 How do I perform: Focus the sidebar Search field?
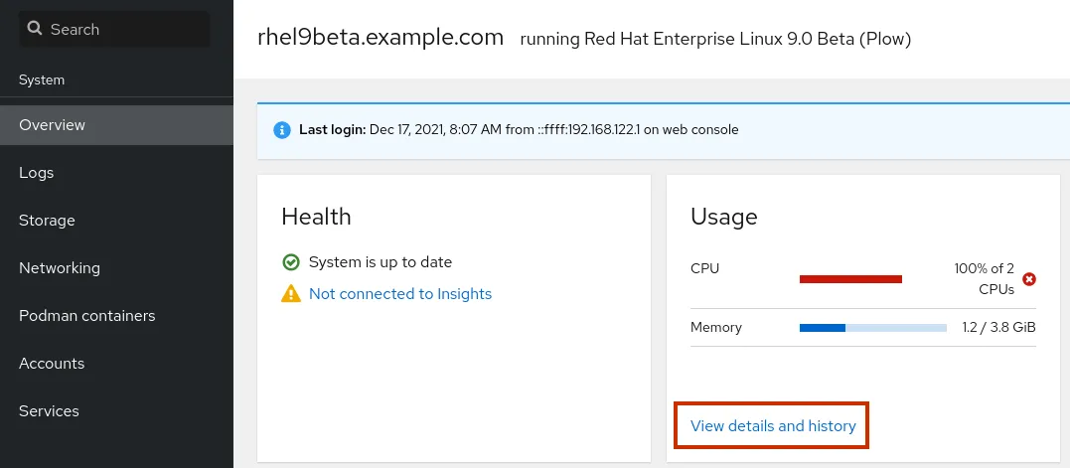tap(114, 30)
